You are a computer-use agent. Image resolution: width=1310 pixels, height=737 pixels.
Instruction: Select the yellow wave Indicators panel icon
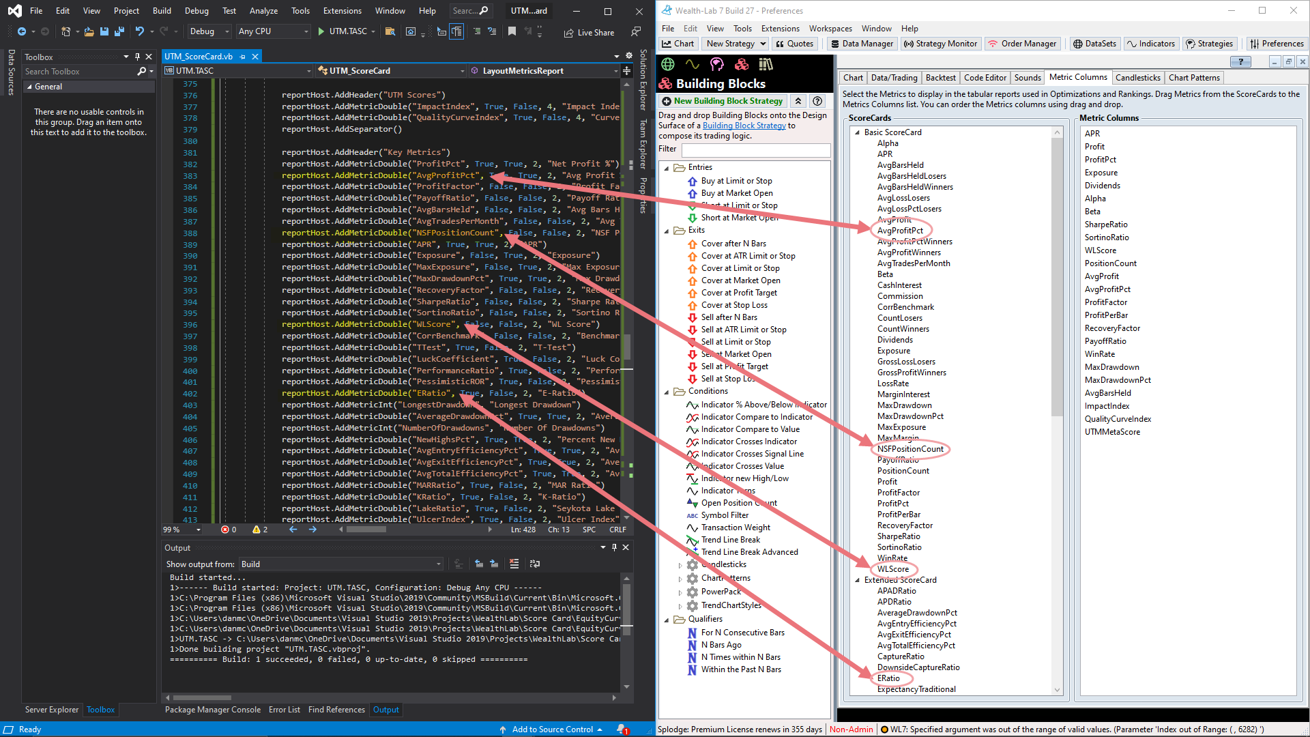click(x=693, y=64)
